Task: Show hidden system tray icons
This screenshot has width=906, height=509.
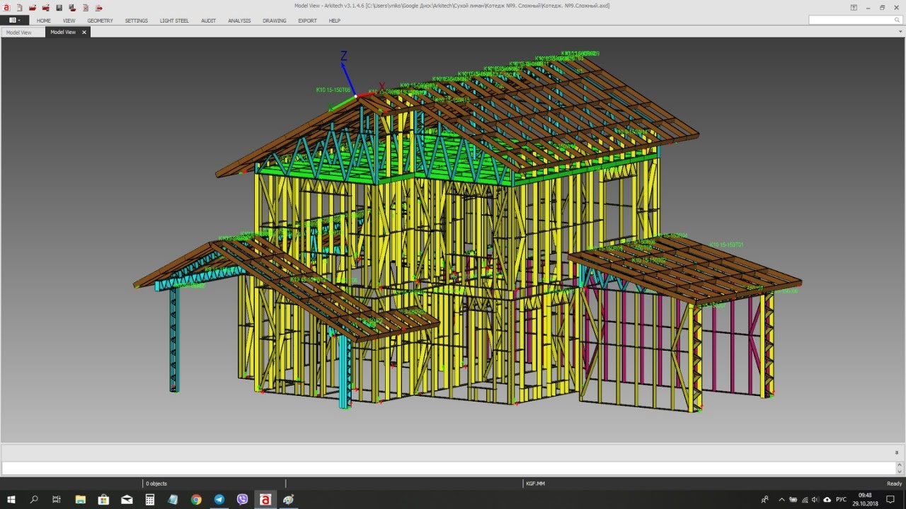Action: point(780,500)
